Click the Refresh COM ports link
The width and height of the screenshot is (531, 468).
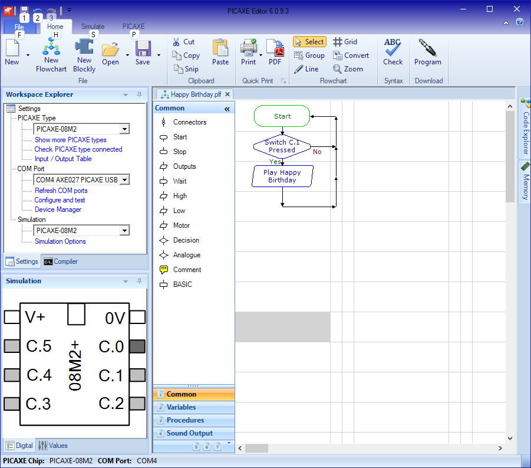tap(61, 191)
